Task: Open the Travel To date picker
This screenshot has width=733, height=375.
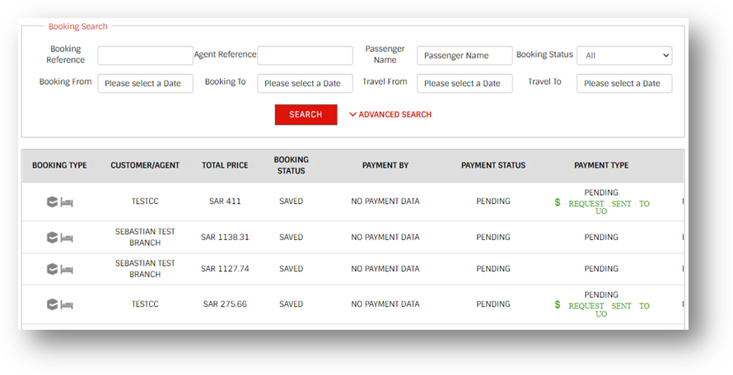Action: coord(624,83)
